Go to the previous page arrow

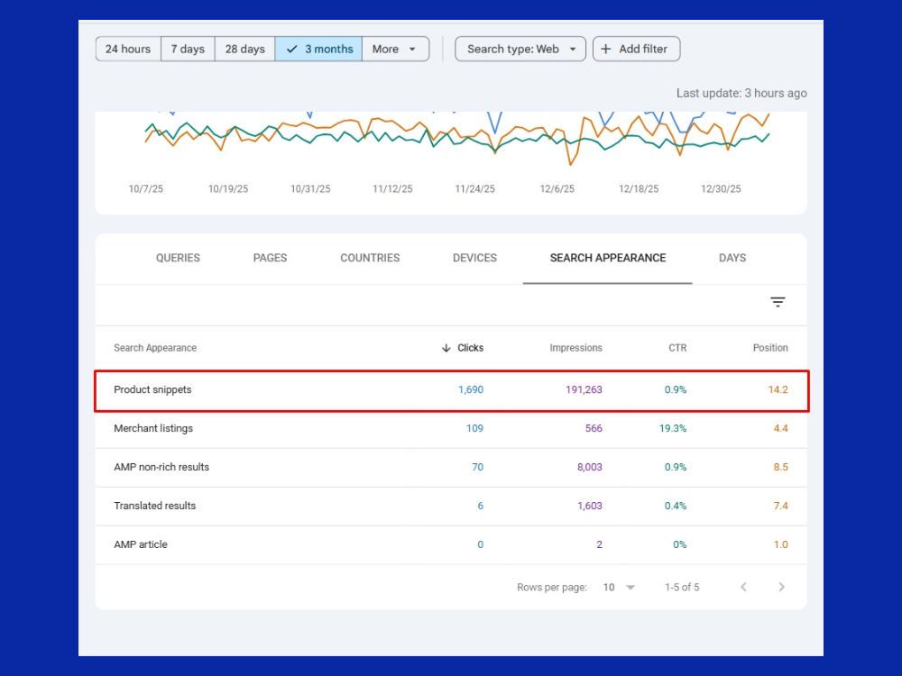744,587
